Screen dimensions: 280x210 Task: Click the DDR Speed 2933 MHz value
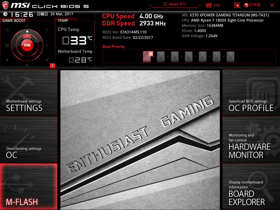[153, 23]
